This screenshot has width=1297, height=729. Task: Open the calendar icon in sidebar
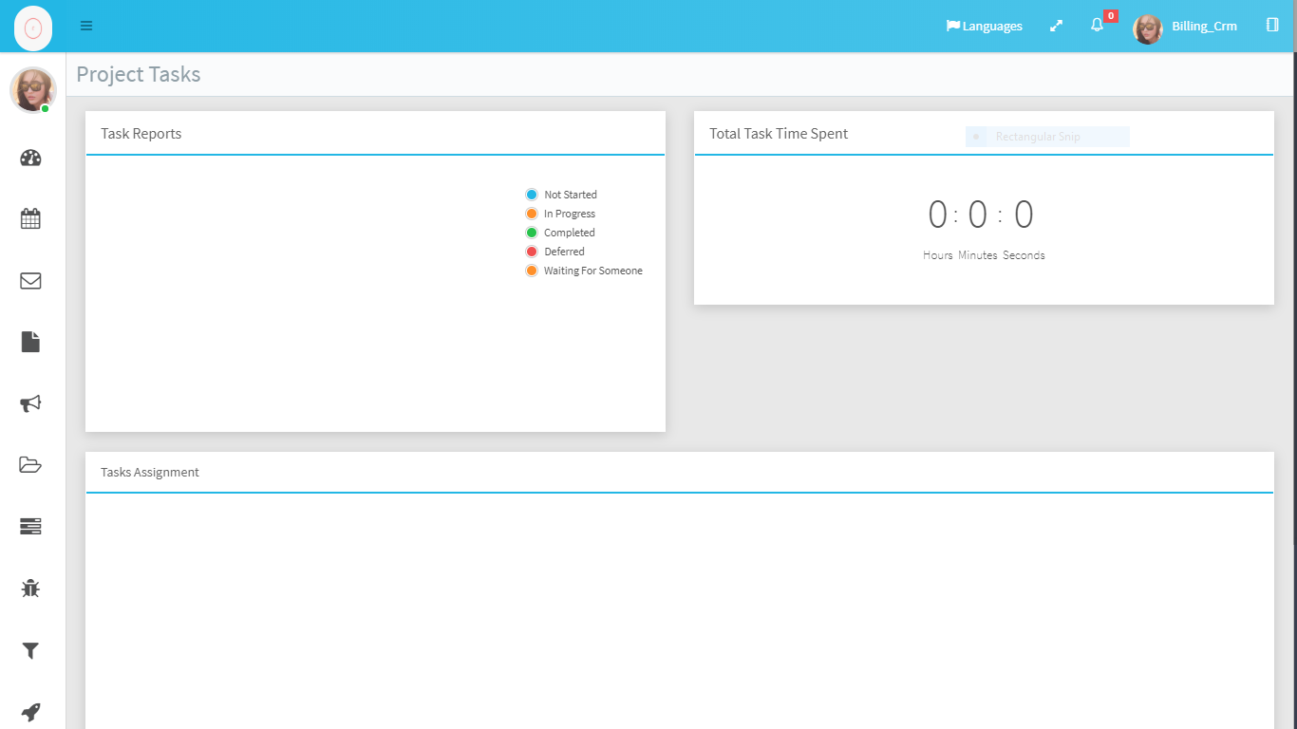click(30, 219)
